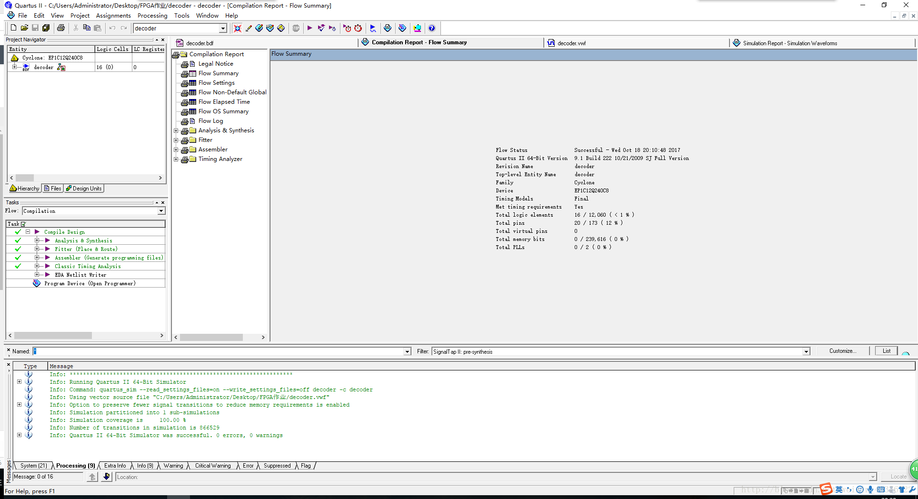
Task: Select Flow Log report item
Action: click(x=210, y=121)
